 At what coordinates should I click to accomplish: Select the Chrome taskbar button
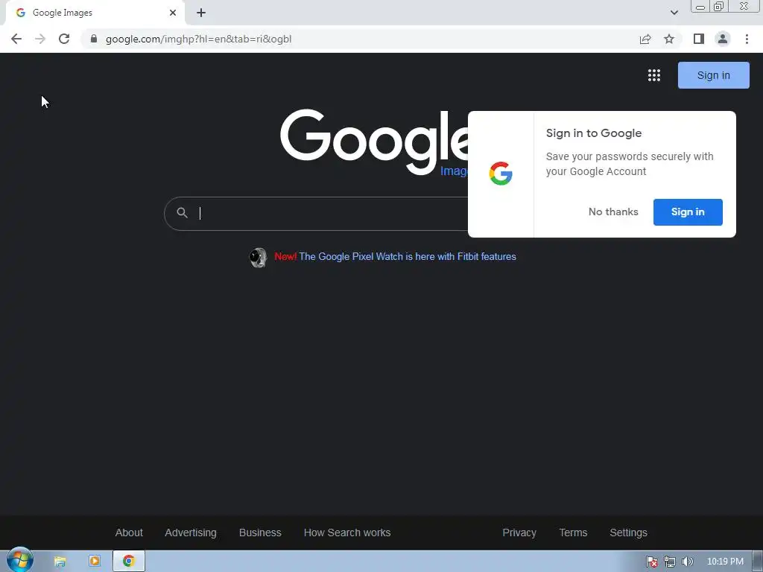(x=128, y=562)
